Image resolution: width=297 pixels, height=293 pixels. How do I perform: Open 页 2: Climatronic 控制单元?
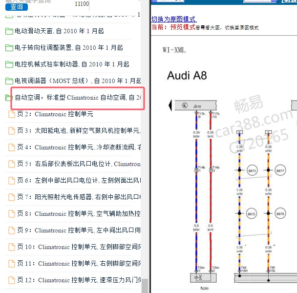click(55, 114)
